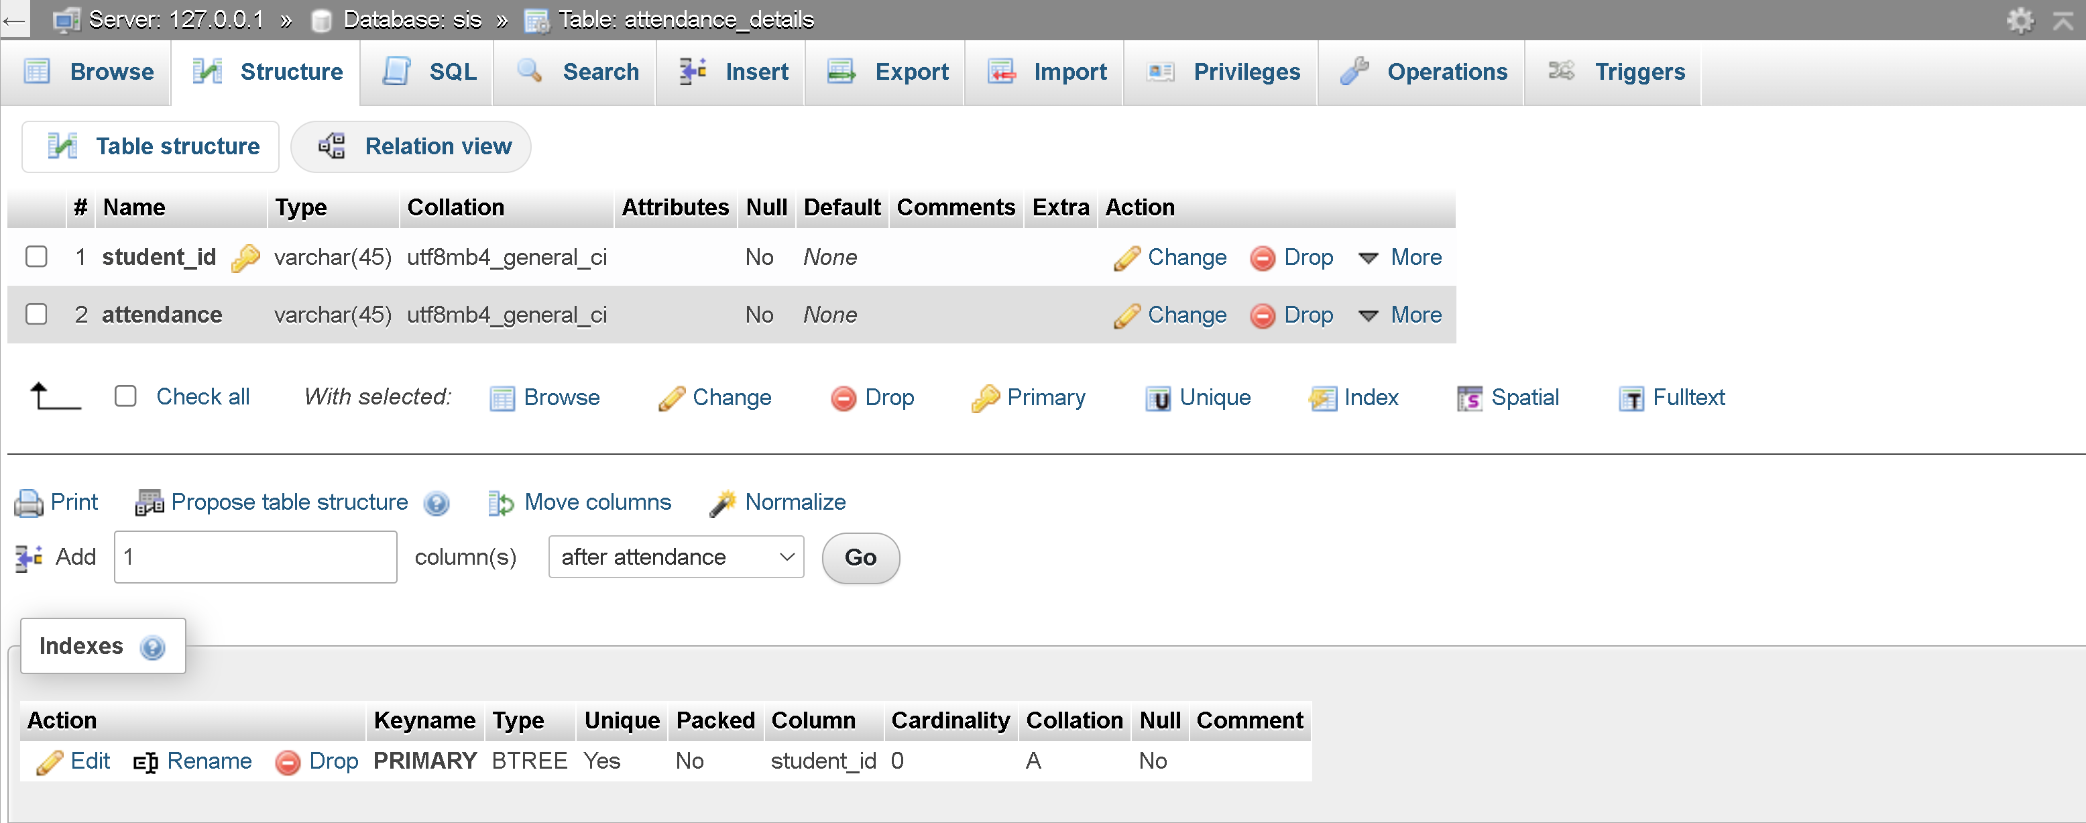This screenshot has height=823, width=2086.
Task: Open the Triggers tab
Action: tap(1613, 72)
